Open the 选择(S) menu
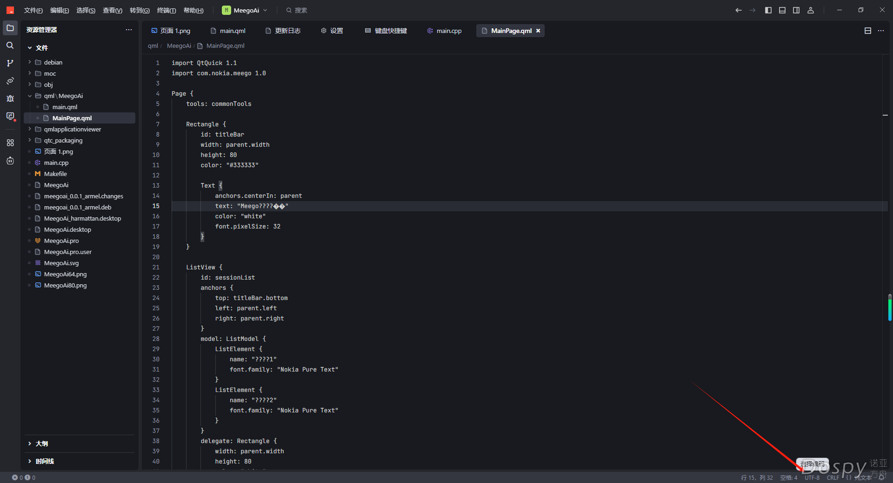 (x=86, y=10)
